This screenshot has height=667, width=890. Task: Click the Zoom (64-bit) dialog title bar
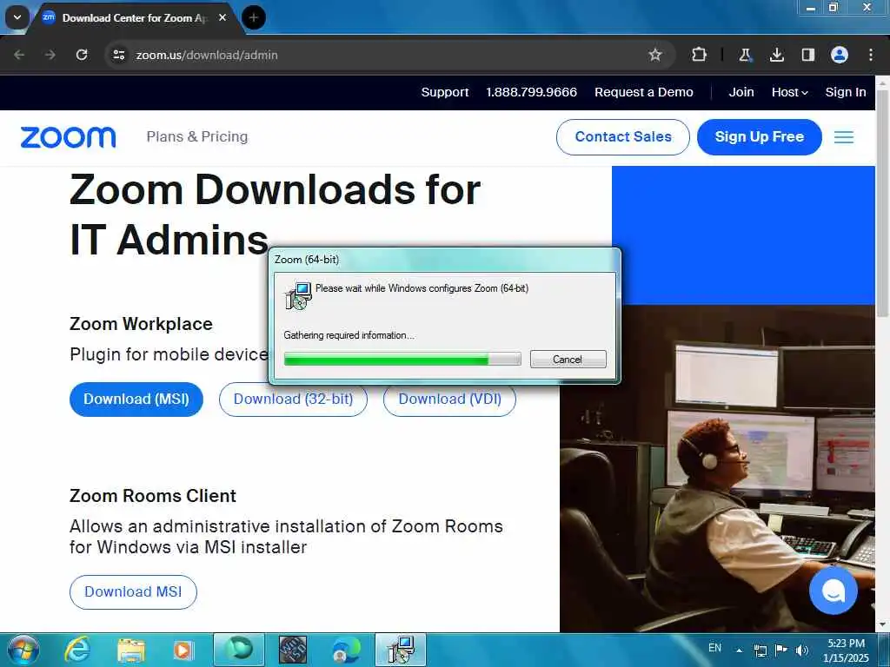[444, 259]
